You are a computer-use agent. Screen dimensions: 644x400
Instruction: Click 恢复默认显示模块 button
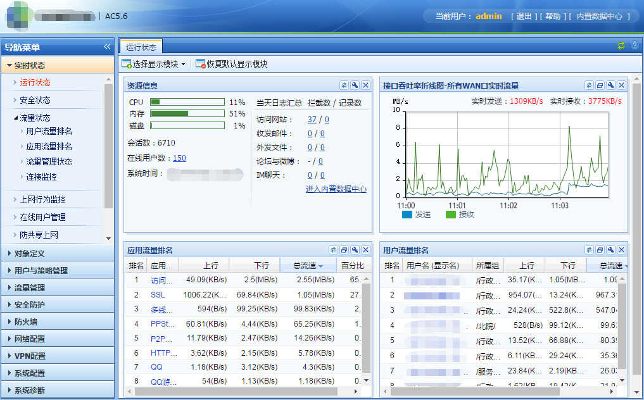pyautogui.click(x=232, y=64)
